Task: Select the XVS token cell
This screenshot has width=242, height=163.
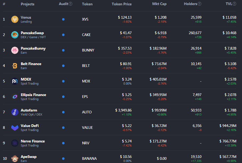Action: 85,19
